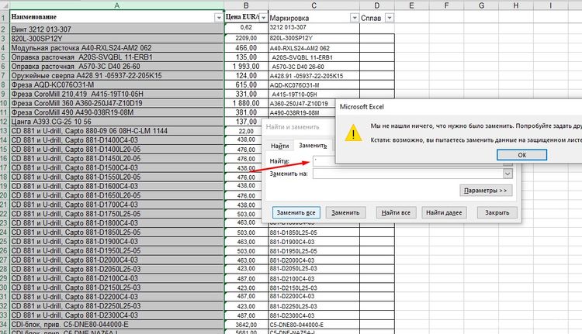Click the Закрыть button
Image resolution: width=582 pixels, height=334 pixels.
point(497,212)
